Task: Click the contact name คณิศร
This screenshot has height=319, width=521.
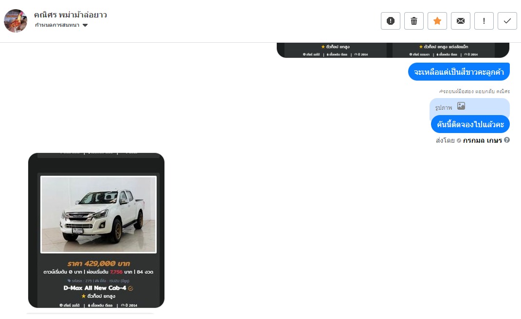Action: [x=71, y=15]
